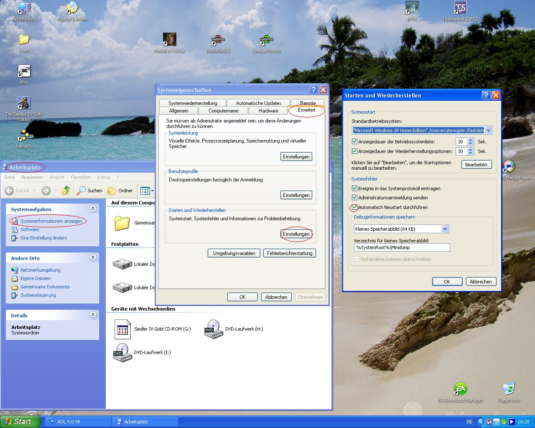535x428 pixels.
Task: Decrease the Wiederherstellungsoptionen seconds spinner
Action: pos(471,153)
